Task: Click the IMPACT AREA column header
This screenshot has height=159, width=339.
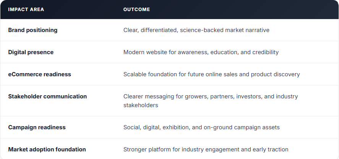Action: [x=26, y=10]
